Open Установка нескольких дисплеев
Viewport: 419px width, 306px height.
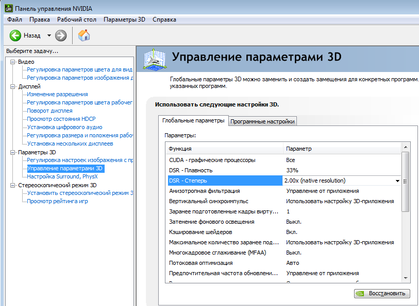pos(70,143)
